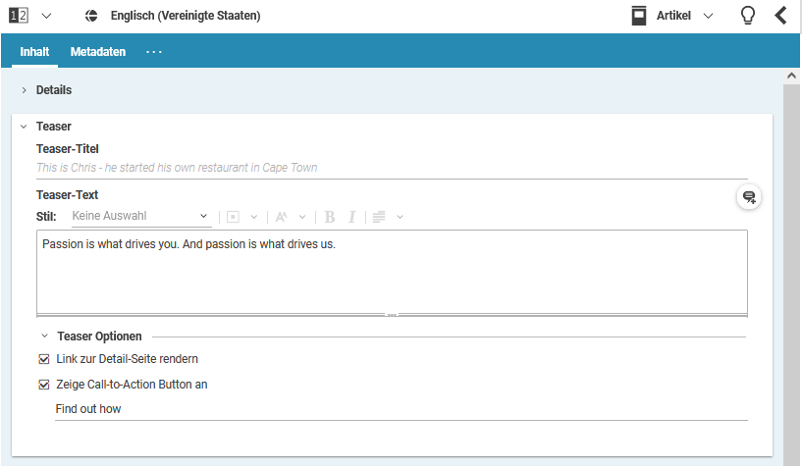Expand the Details section
802x466 pixels.
point(24,90)
